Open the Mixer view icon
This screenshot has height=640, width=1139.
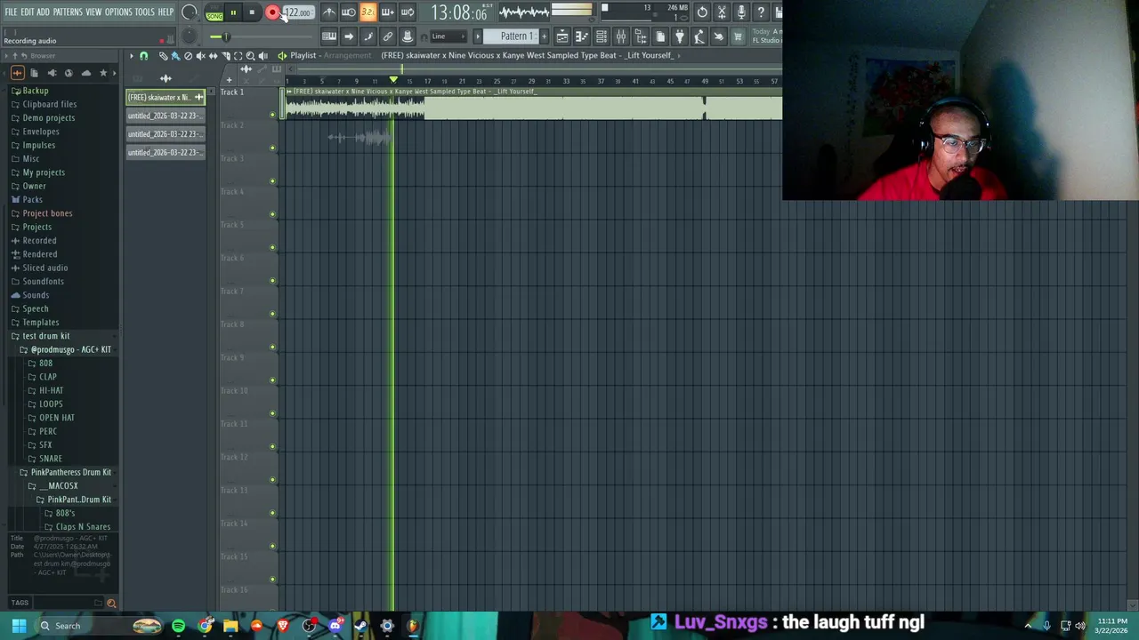click(x=621, y=36)
